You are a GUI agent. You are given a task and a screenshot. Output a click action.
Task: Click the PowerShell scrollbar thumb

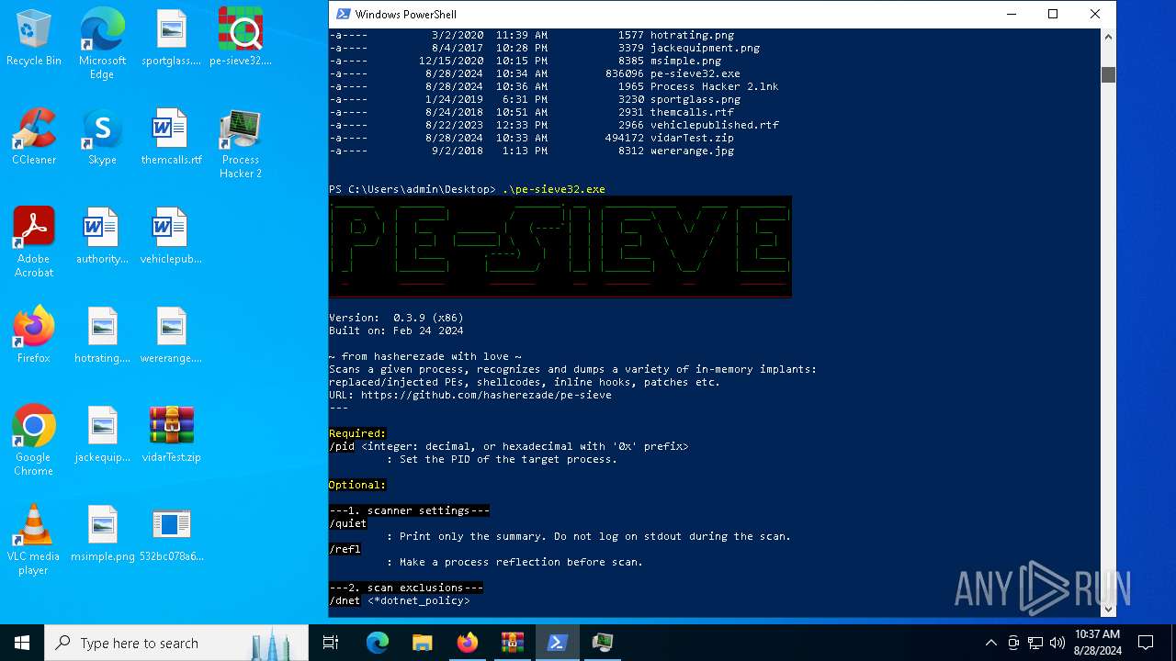point(1108,74)
